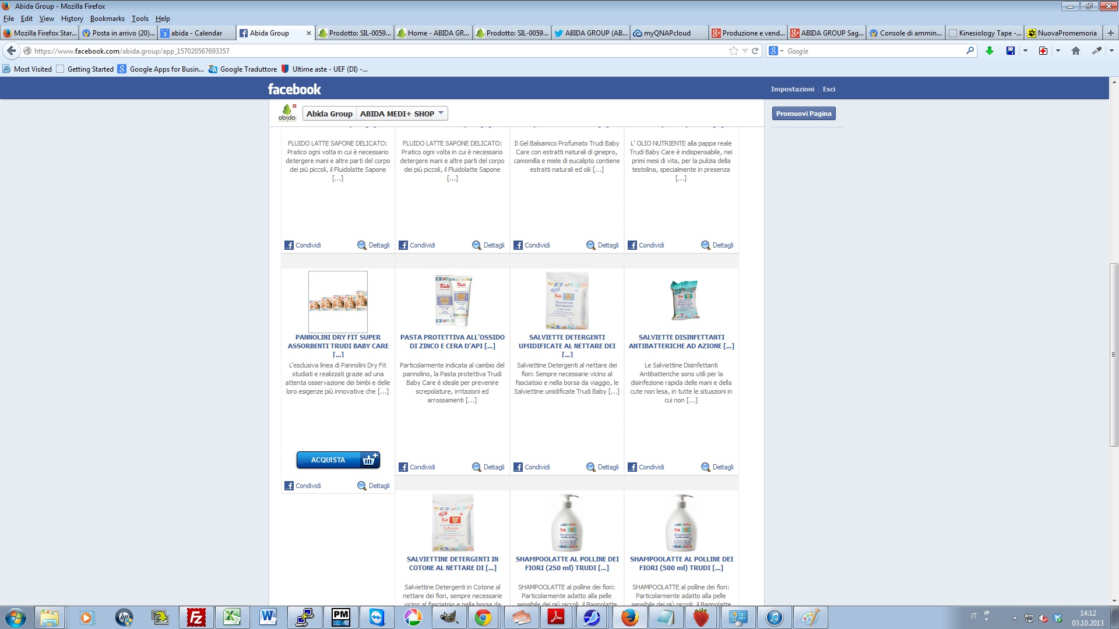Switch to the Posta in arrivo tab
Image resolution: width=1119 pixels, height=629 pixels.
[x=118, y=33]
